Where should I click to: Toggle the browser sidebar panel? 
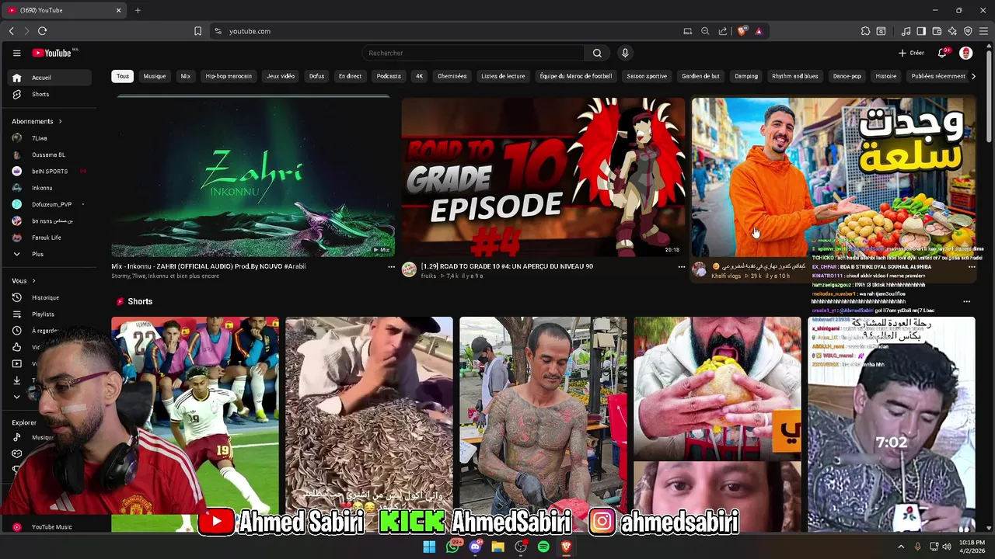point(921,31)
